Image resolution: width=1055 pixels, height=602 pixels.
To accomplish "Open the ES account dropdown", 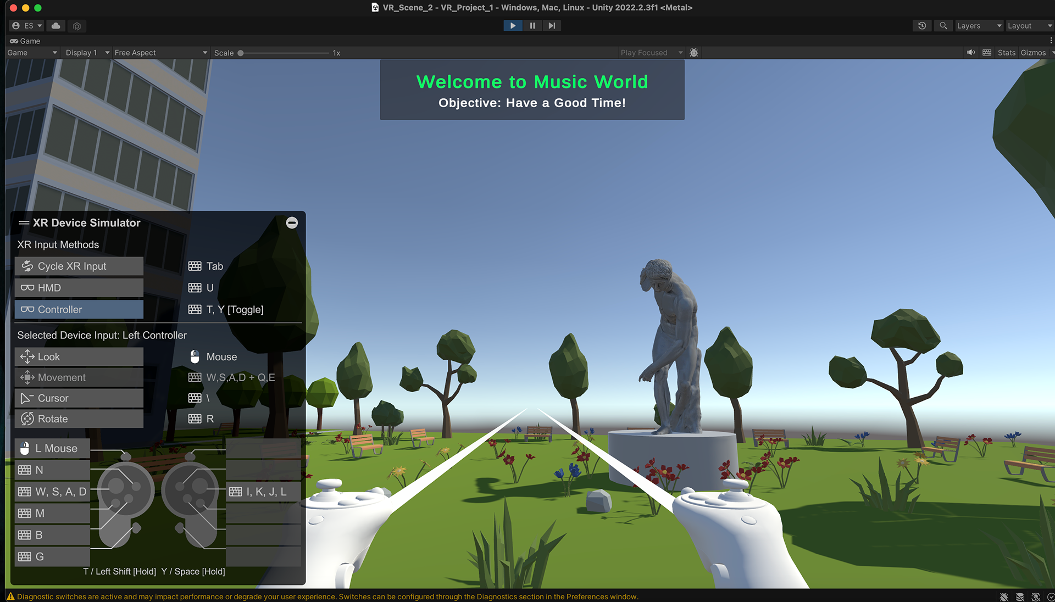I will [27, 26].
